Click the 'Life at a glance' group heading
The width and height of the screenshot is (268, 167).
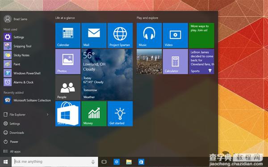pyautogui.click(x=65, y=18)
